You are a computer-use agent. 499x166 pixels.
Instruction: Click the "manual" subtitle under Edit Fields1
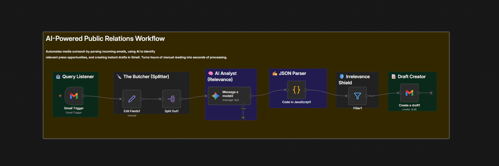click(132, 116)
